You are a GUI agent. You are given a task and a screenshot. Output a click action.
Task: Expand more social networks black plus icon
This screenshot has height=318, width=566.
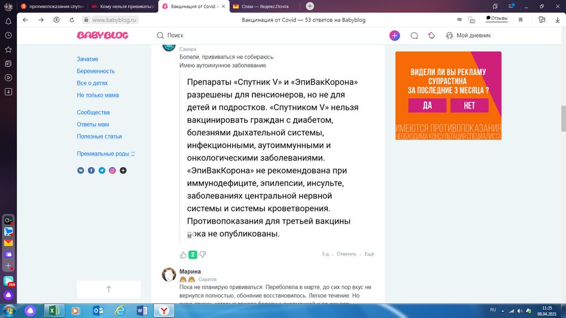pos(123,170)
